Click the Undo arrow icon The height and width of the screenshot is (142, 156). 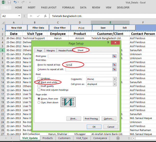pos(15,2)
